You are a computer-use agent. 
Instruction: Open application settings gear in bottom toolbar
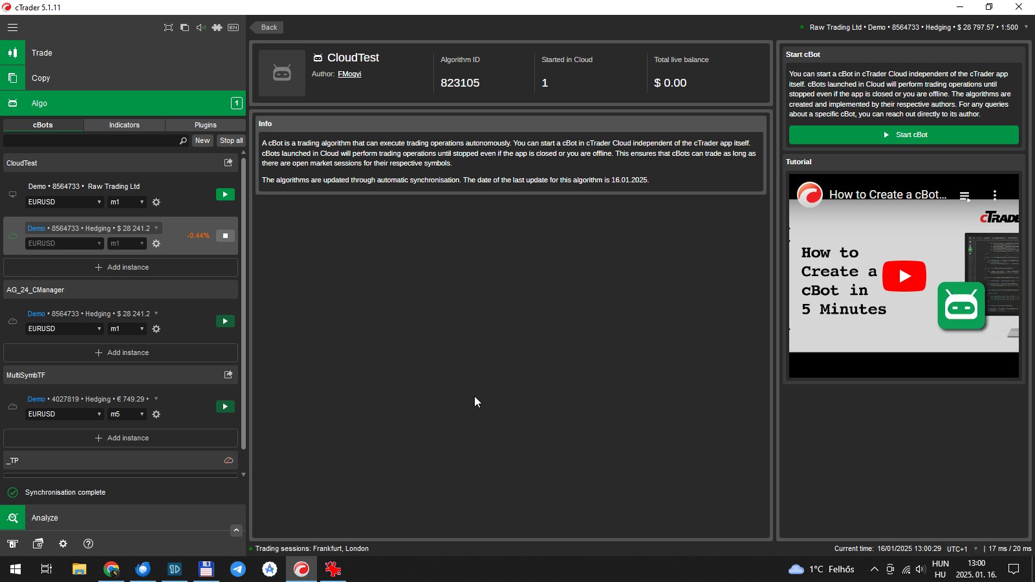63,544
